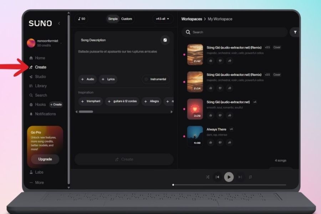Image resolution: width=321 pixels, height=214 pixels.
Task: Open the v4.5-all model dropdown
Action: 163,19
